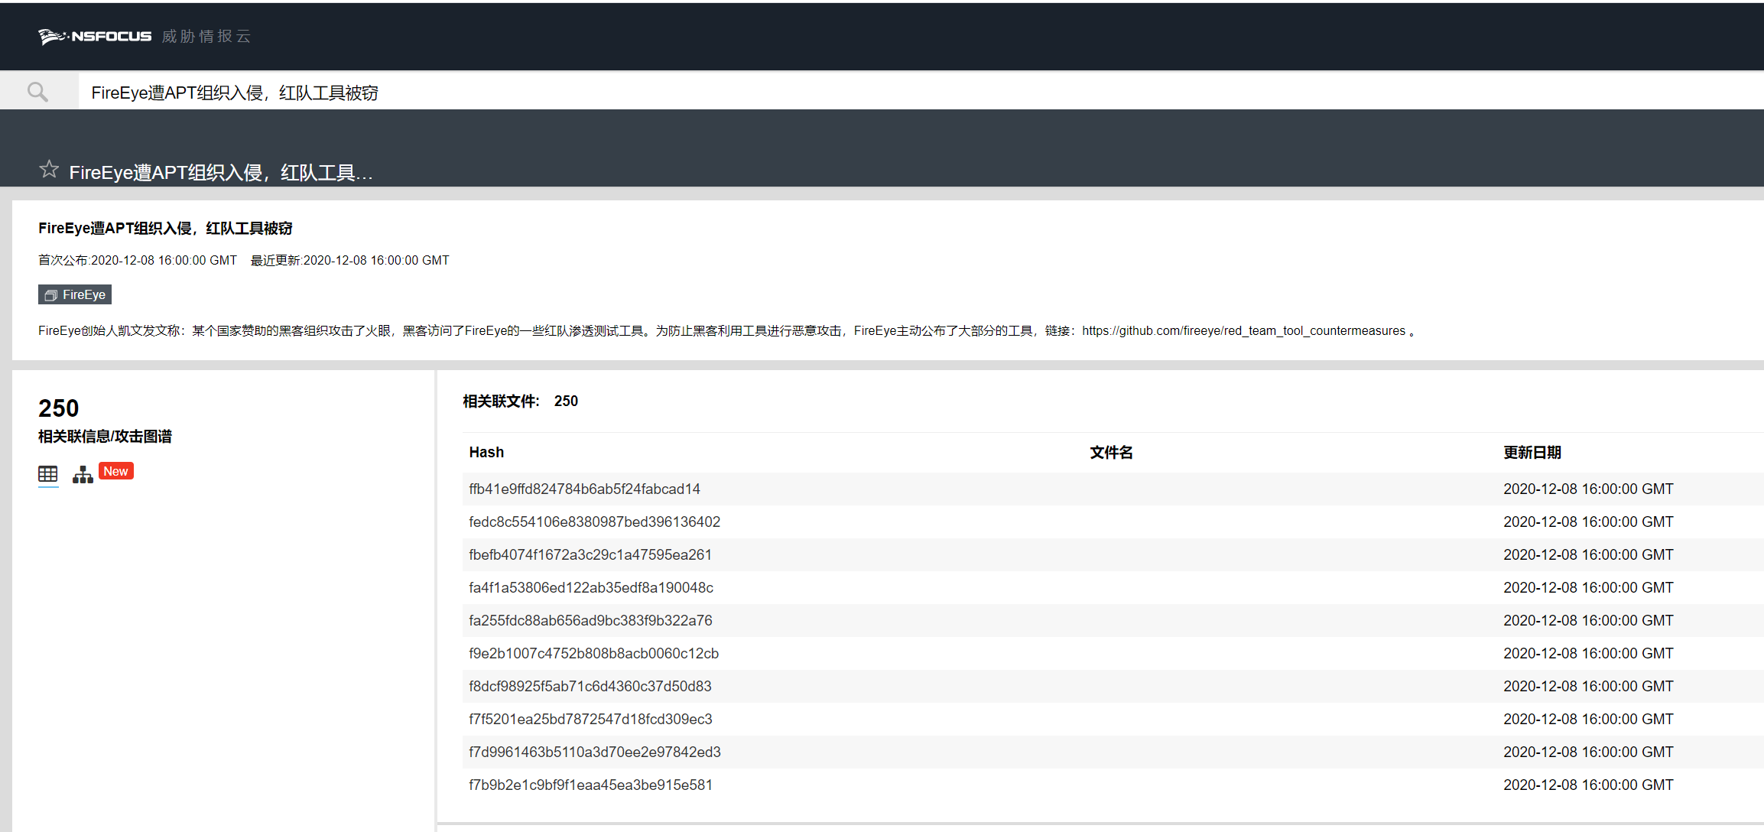Open hash fa255fdc88ab656ad9bc383f9b322a76

pyautogui.click(x=590, y=620)
